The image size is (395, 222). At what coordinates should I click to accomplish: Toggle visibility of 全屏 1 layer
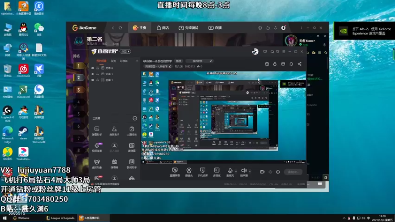pyautogui.click(x=93, y=80)
